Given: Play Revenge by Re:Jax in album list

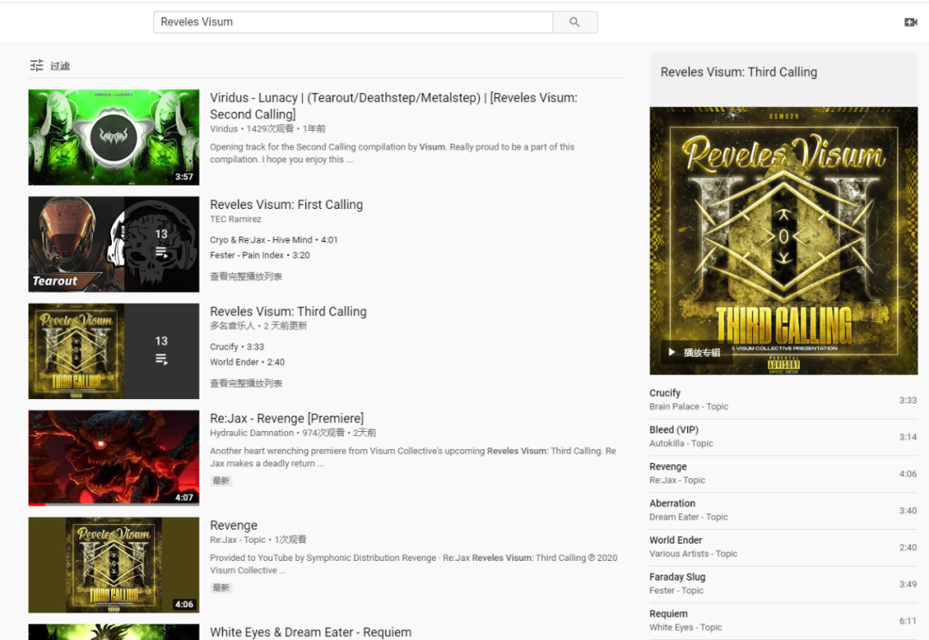Looking at the screenshot, I should [784, 473].
